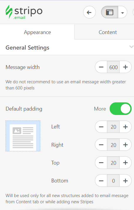Open the layout view dropdown arrow
This screenshot has width=134, height=210.
pyautogui.click(x=122, y=13)
